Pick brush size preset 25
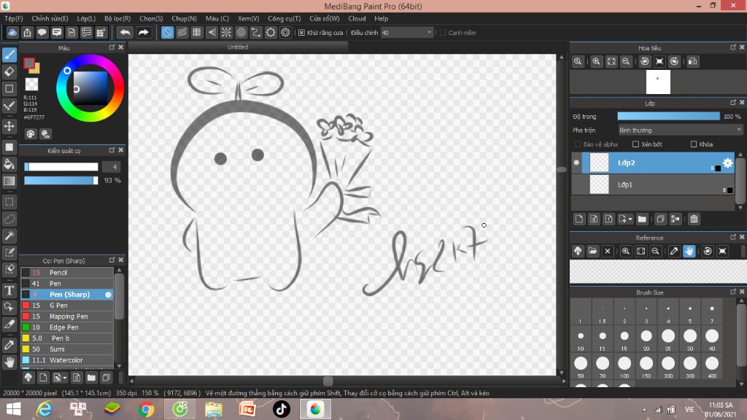Screen dimensions: 747x420 pyautogui.click(x=668, y=339)
